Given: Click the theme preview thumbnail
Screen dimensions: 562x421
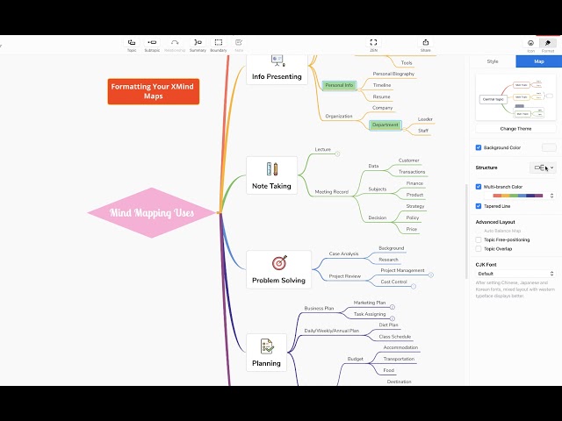Looking at the screenshot, I should [515, 97].
